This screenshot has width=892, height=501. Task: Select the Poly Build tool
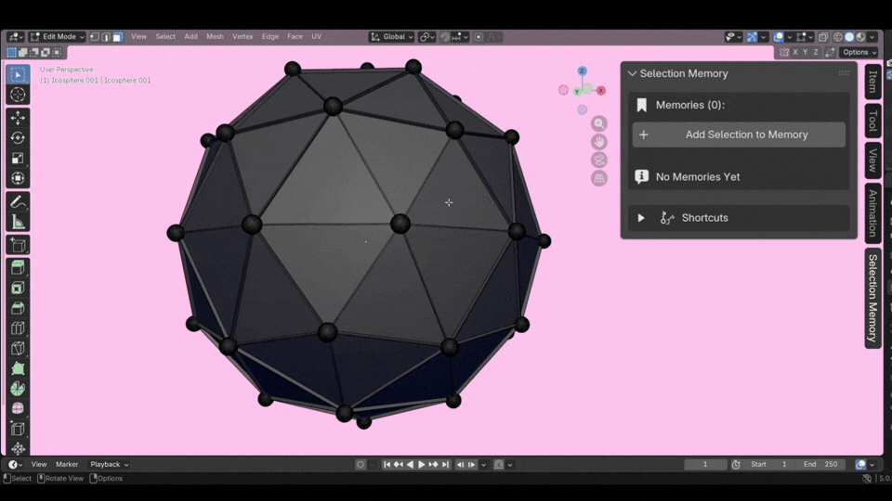pos(18,368)
